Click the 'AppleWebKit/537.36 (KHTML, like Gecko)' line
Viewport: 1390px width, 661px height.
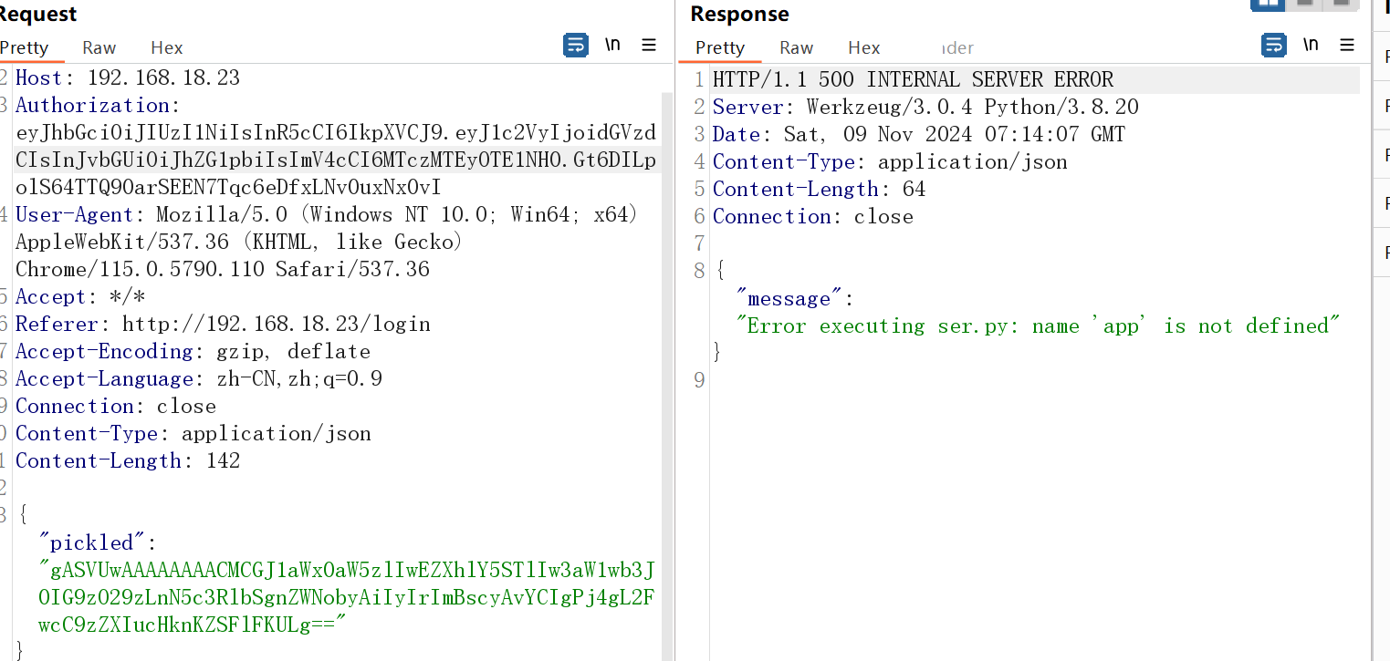pyautogui.click(x=240, y=243)
